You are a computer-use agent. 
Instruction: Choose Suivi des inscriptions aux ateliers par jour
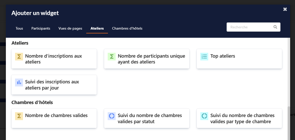coord(54,85)
